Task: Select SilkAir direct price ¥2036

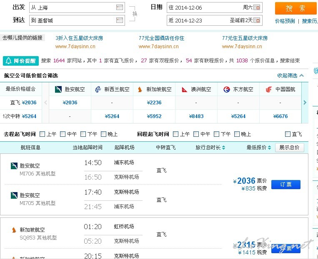Action: (70, 103)
